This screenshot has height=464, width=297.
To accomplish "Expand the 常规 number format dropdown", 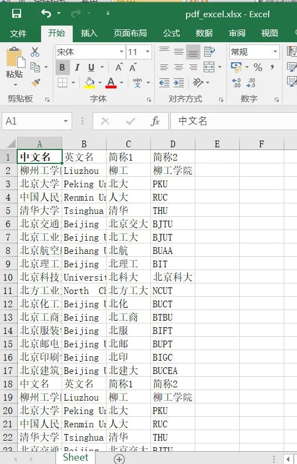I will pos(275,52).
